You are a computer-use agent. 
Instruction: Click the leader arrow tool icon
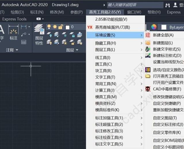pos(24,34)
